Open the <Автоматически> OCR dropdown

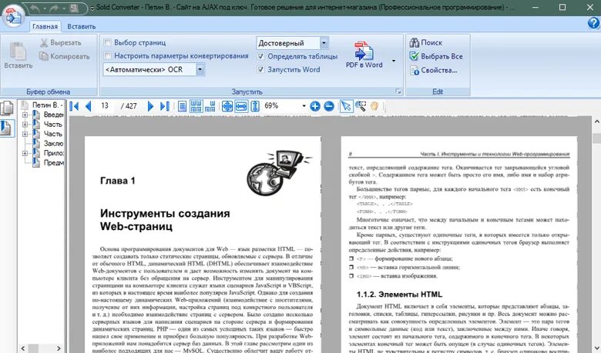pos(200,69)
